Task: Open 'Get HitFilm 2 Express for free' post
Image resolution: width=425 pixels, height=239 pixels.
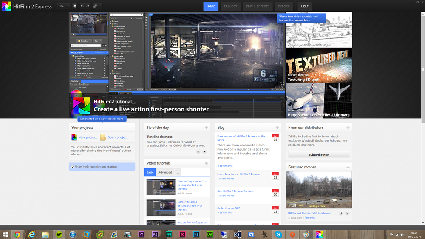Action: pos(235,191)
